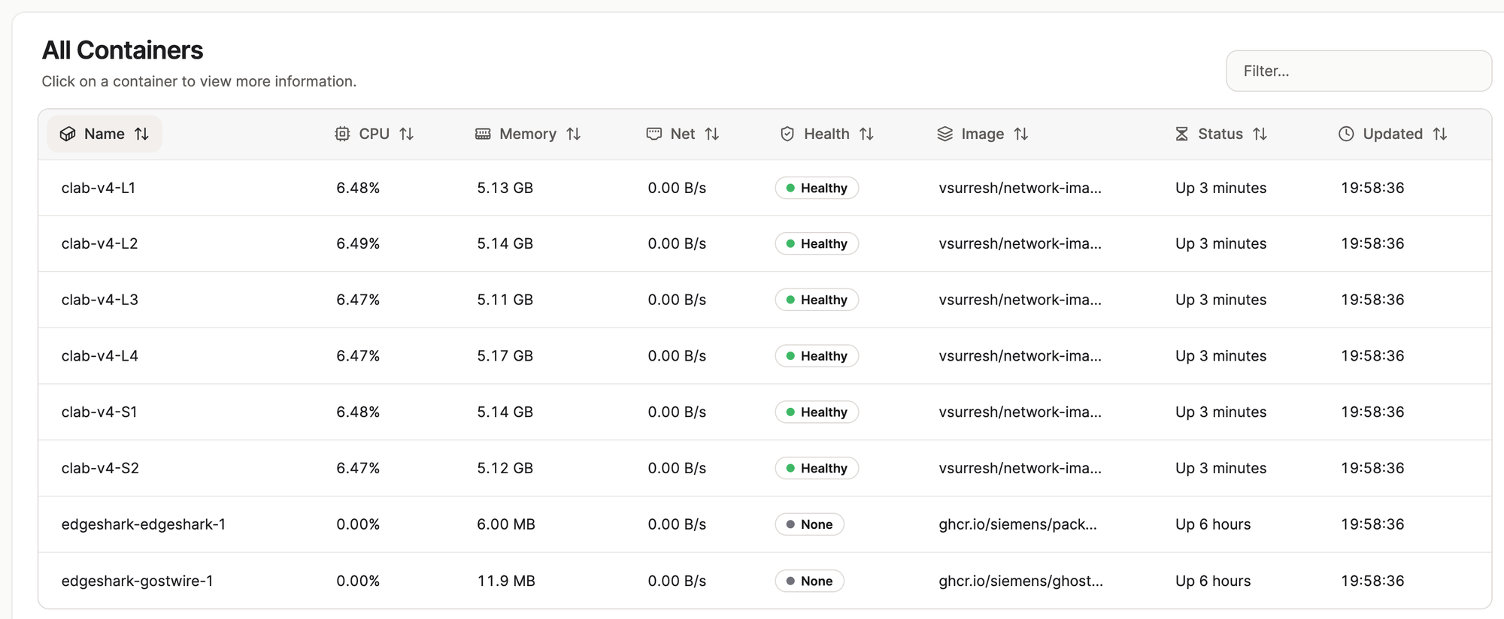
Task: Click the Updated clock icon in header
Action: (x=1346, y=134)
